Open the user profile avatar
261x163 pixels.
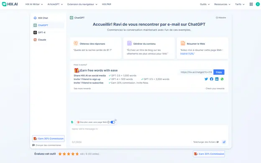tap(258, 4)
